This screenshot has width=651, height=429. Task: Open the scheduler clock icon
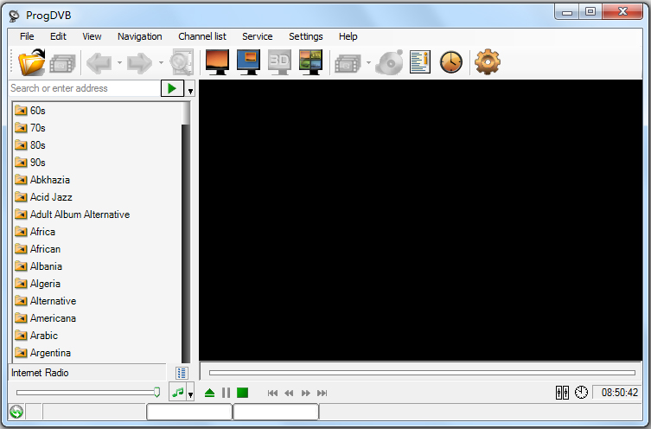pos(451,62)
